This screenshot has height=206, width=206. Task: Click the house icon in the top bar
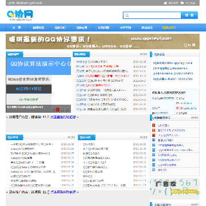(x=165, y=3)
